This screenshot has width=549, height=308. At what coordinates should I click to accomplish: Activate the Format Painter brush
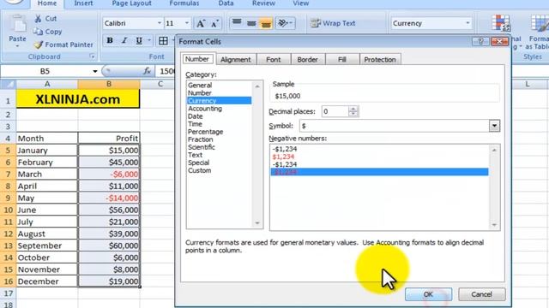38,44
